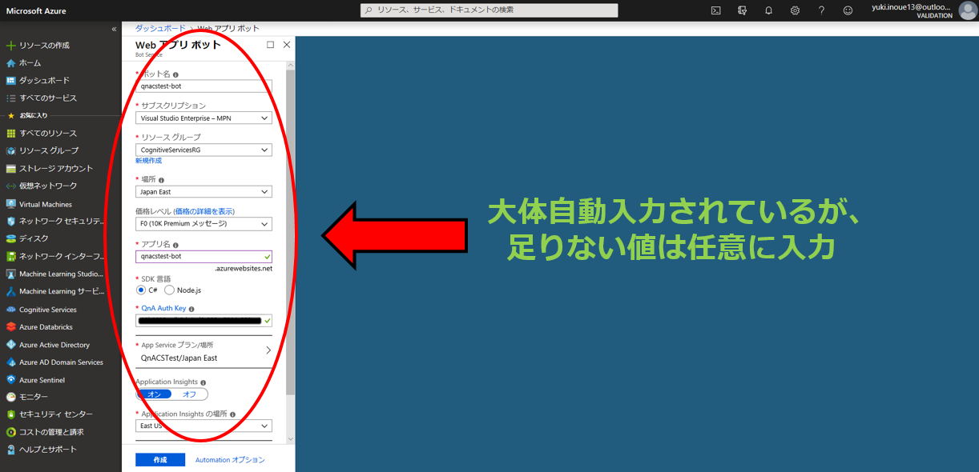Open Azure AD Domain Services
The width and height of the screenshot is (979, 472).
point(61,362)
